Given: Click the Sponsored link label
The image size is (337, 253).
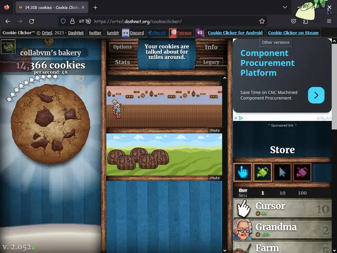Looking at the screenshot, I should 282,125.
